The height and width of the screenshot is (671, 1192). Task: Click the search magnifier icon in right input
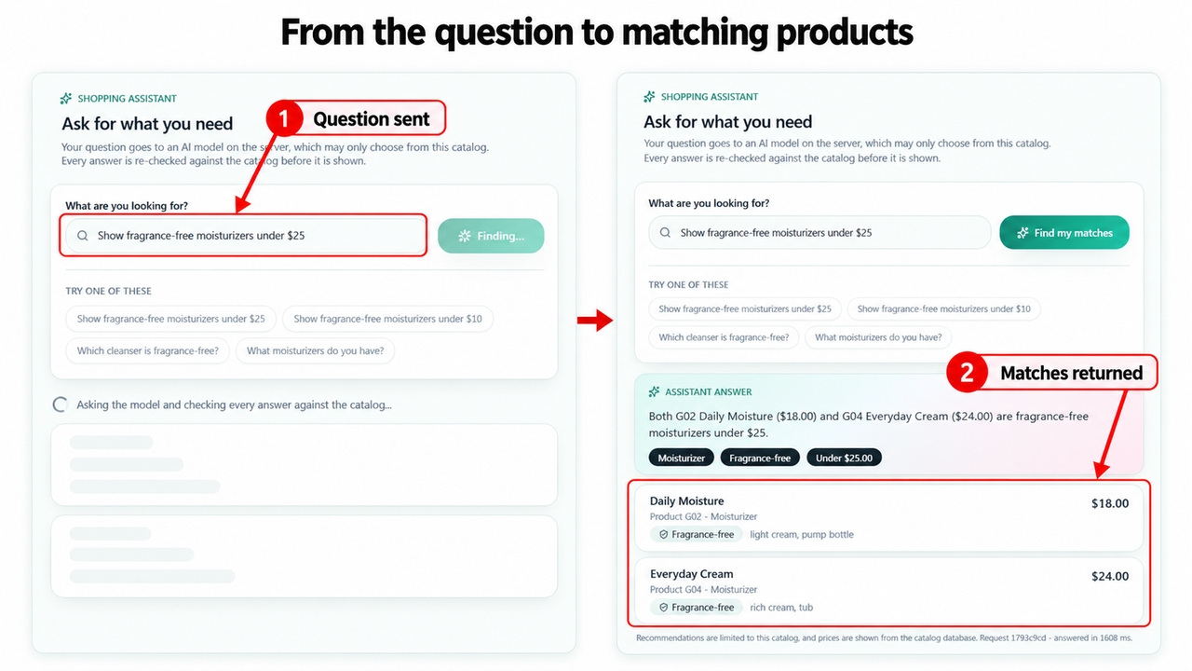tap(665, 233)
